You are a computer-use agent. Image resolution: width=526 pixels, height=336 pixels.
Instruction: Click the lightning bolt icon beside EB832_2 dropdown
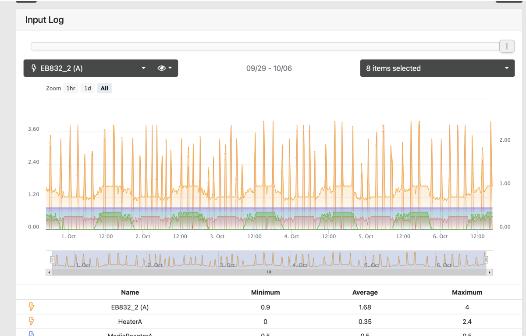coord(34,68)
